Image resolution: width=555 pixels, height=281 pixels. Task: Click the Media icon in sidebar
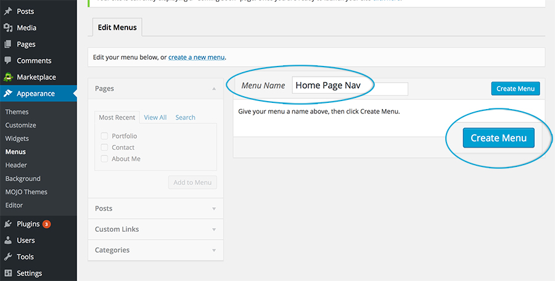tap(8, 28)
